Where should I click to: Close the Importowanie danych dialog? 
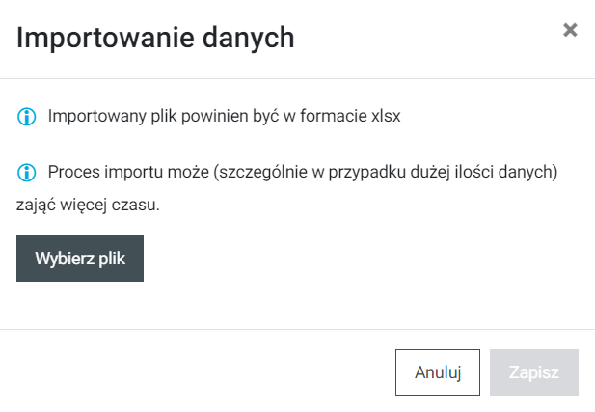click(570, 30)
